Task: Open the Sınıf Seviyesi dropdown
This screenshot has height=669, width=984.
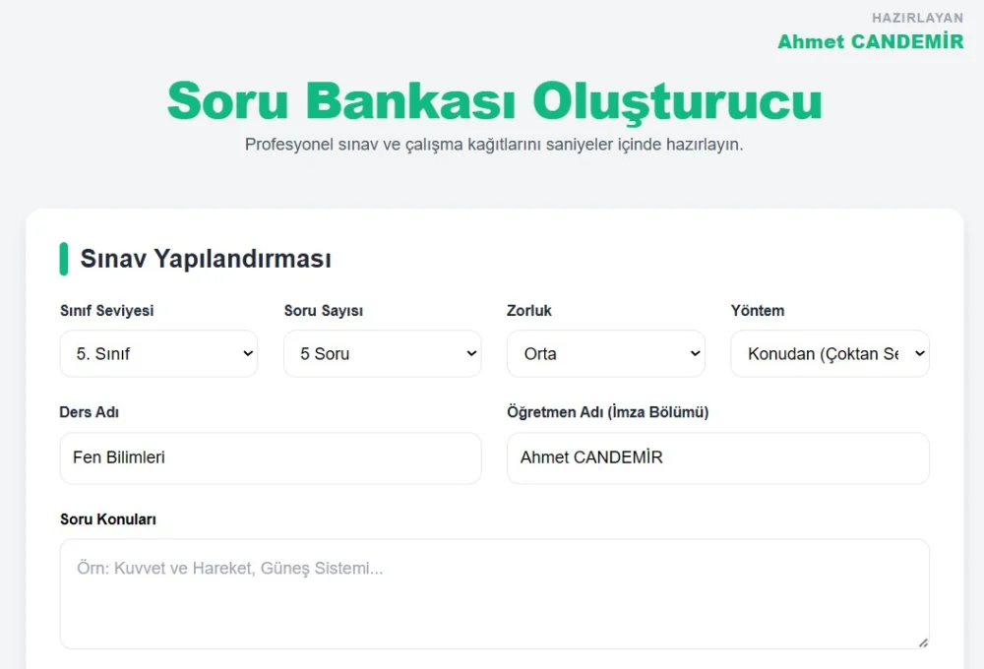Action: (x=158, y=353)
